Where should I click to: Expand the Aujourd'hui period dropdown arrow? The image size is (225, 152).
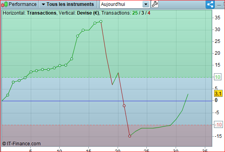(146, 4)
